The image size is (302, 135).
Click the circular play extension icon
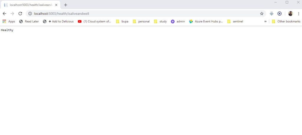tap(280, 14)
